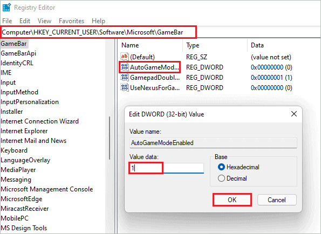Screen dimensions: 321x234
Task: Click the REG_SZ type cell
Action: (x=196, y=57)
